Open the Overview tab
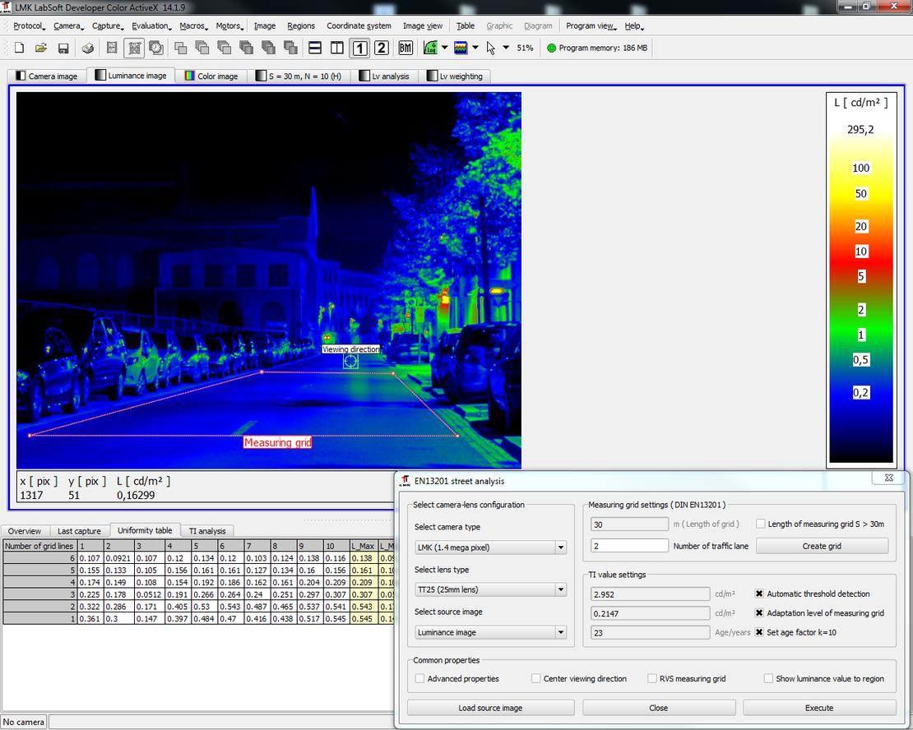The width and height of the screenshot is (913, 730). pyautogui.click(x=25, y=531)
